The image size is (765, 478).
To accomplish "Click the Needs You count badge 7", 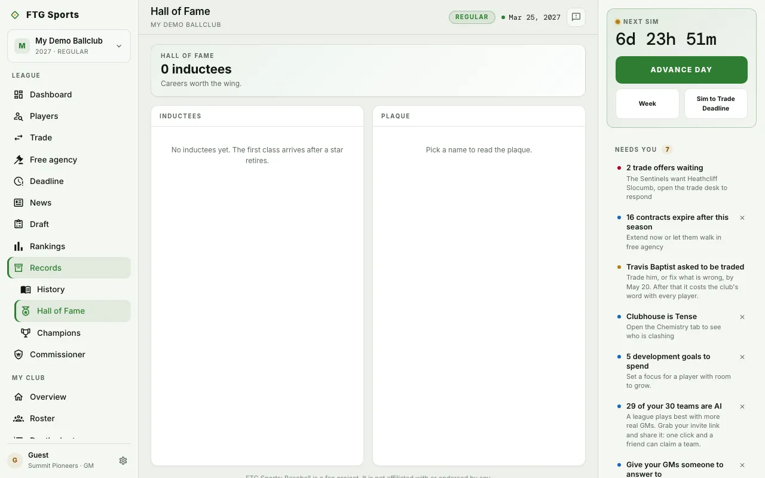I will (668, 149).
